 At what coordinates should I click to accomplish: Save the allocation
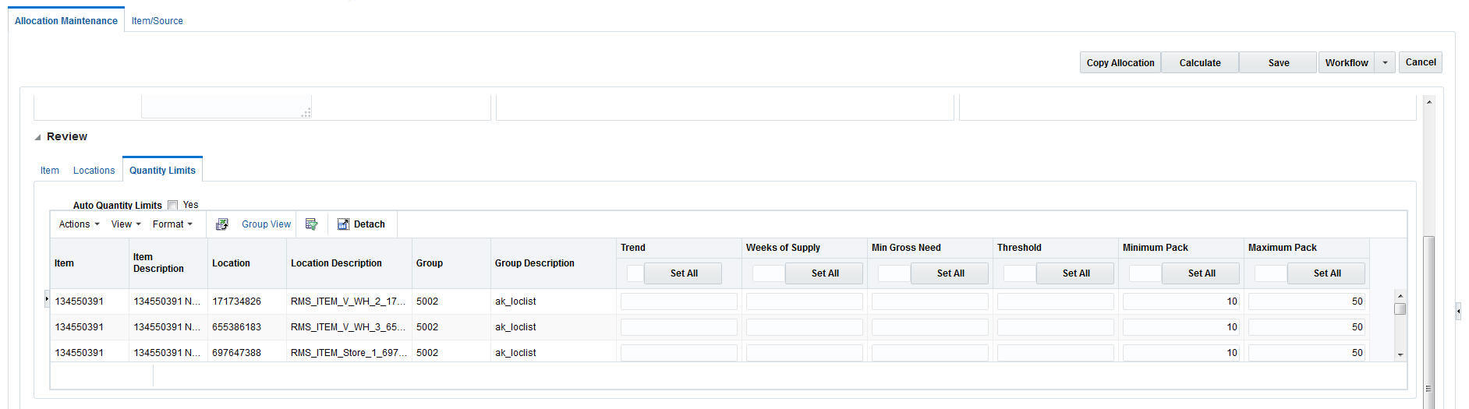[1279, 62]
